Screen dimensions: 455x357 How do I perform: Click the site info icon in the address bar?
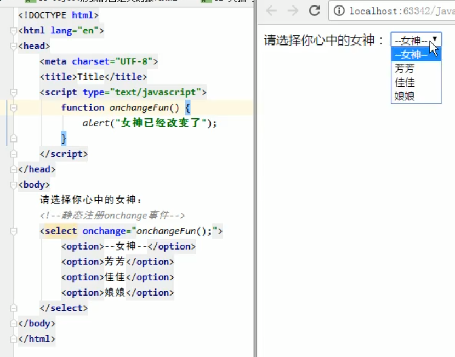click(x=339, y=11)
